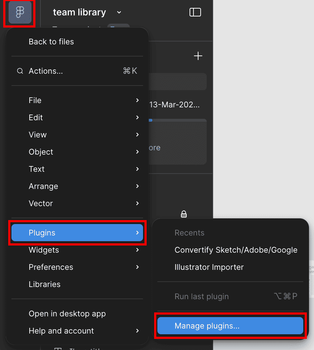The width and height of the screenshot is (314, 350).
Task: Run the Illustrator Importer plugin
Action: 209,267
